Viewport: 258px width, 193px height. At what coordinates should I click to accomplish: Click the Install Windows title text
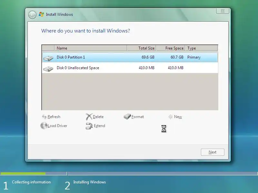coord(59,14)
